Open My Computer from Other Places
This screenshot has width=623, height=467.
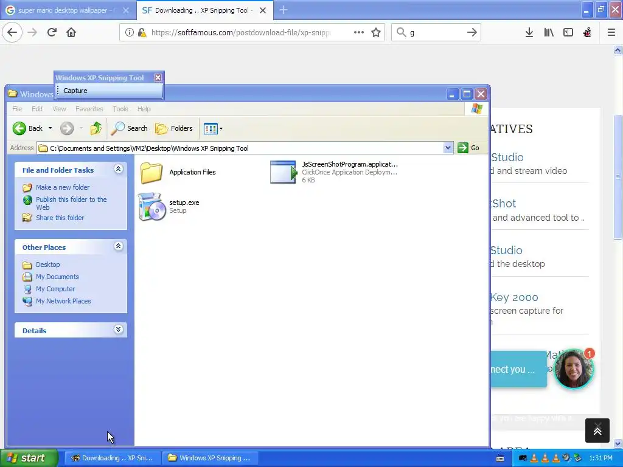tap(55, 289)
